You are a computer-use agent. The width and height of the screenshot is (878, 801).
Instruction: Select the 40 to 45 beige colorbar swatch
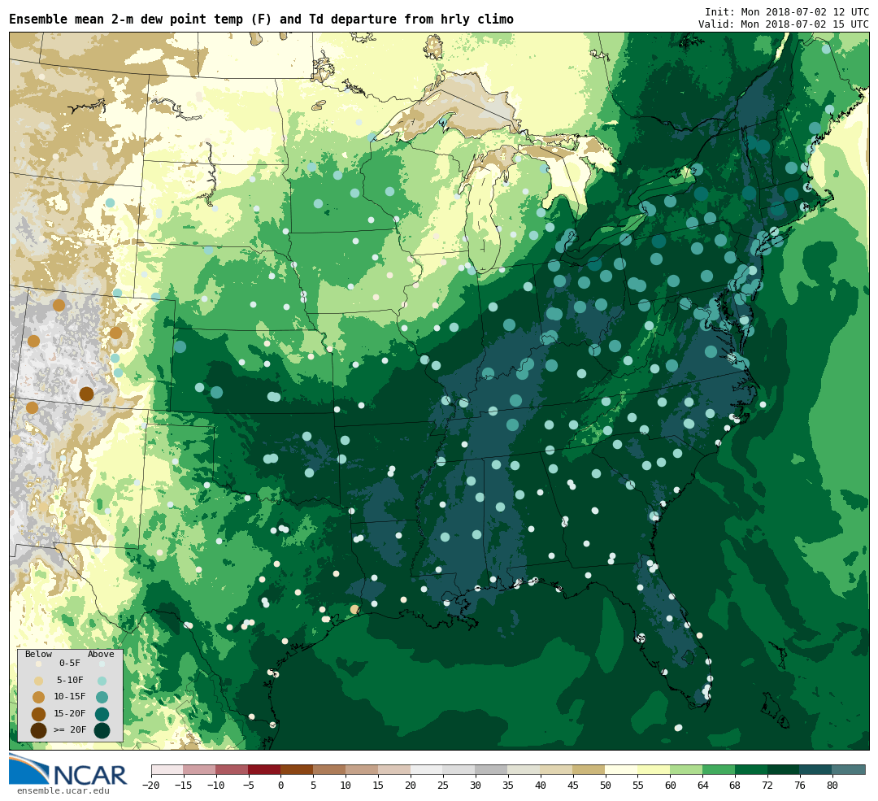click(557, 769)
